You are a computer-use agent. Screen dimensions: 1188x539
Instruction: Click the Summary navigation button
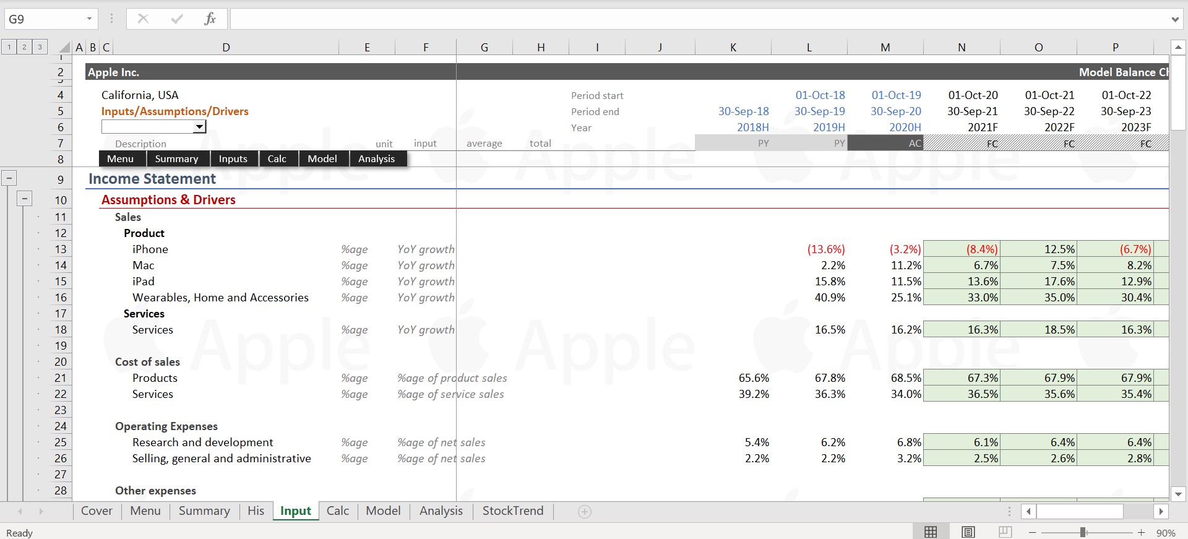178,159
